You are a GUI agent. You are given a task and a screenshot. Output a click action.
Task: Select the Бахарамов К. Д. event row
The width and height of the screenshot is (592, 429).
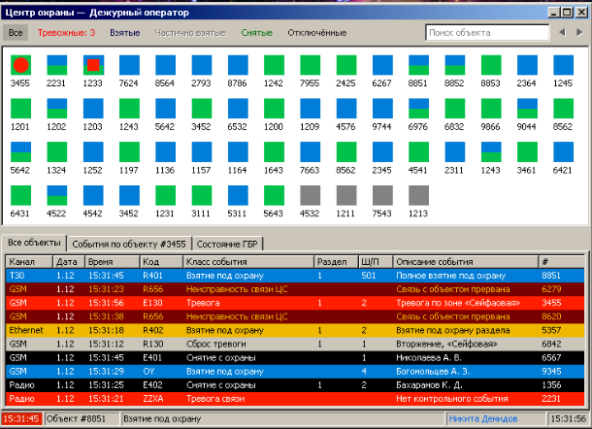coord(295,384)
